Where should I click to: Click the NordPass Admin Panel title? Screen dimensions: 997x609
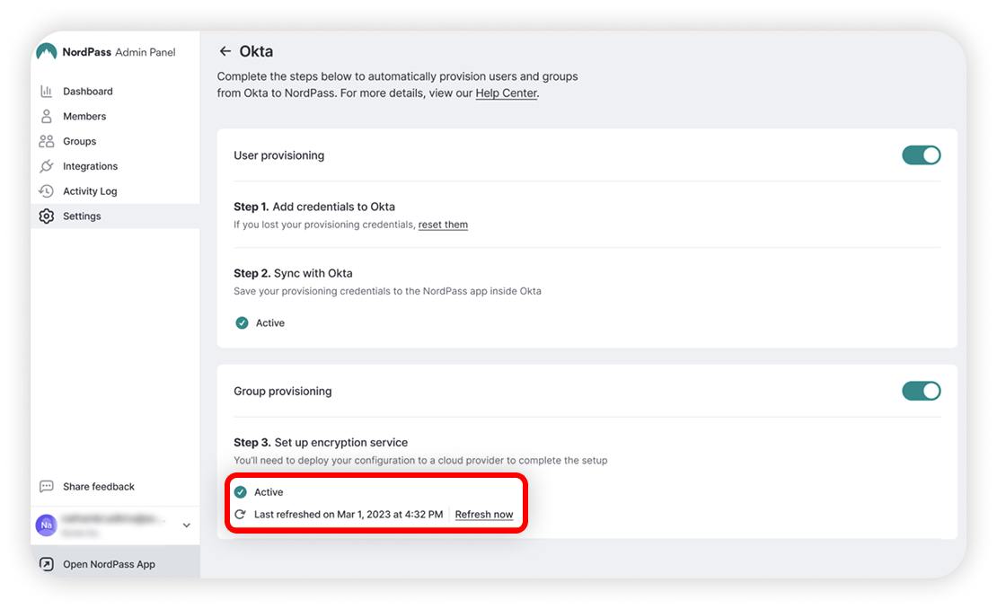click(119, 52)
